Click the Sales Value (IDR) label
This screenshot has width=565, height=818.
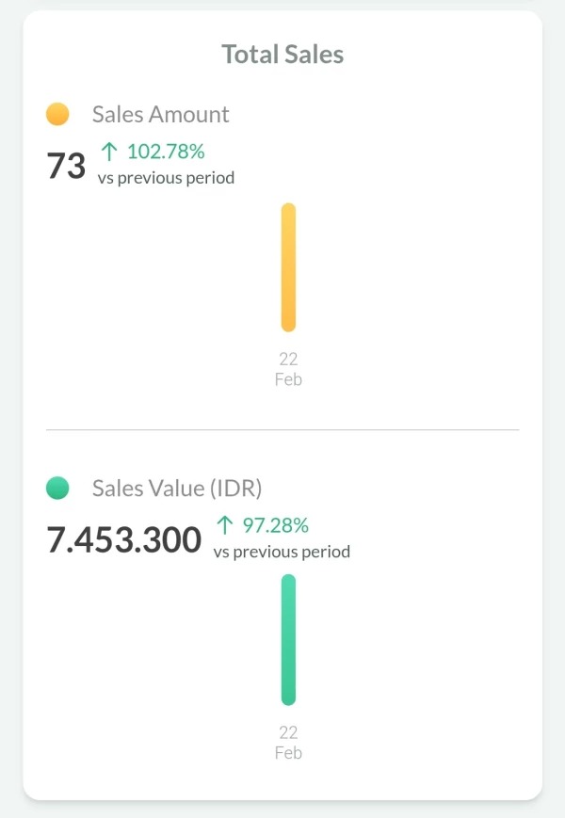(177, 488)
